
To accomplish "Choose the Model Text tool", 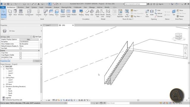I will click(x=97, y=13).
